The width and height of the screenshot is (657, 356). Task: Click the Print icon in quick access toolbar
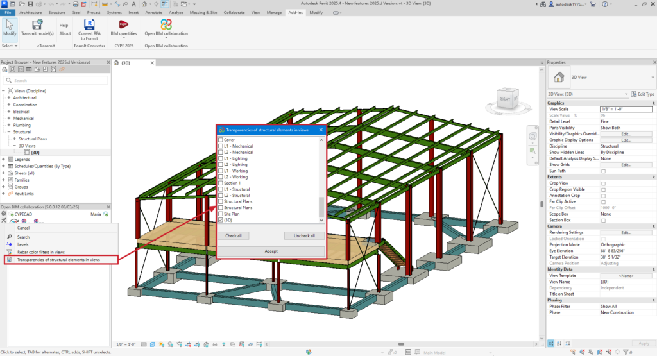[x=76, y=4]
